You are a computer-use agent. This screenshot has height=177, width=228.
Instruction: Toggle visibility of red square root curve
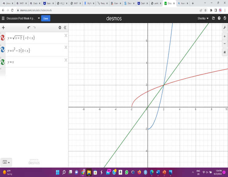click(3, 38)
